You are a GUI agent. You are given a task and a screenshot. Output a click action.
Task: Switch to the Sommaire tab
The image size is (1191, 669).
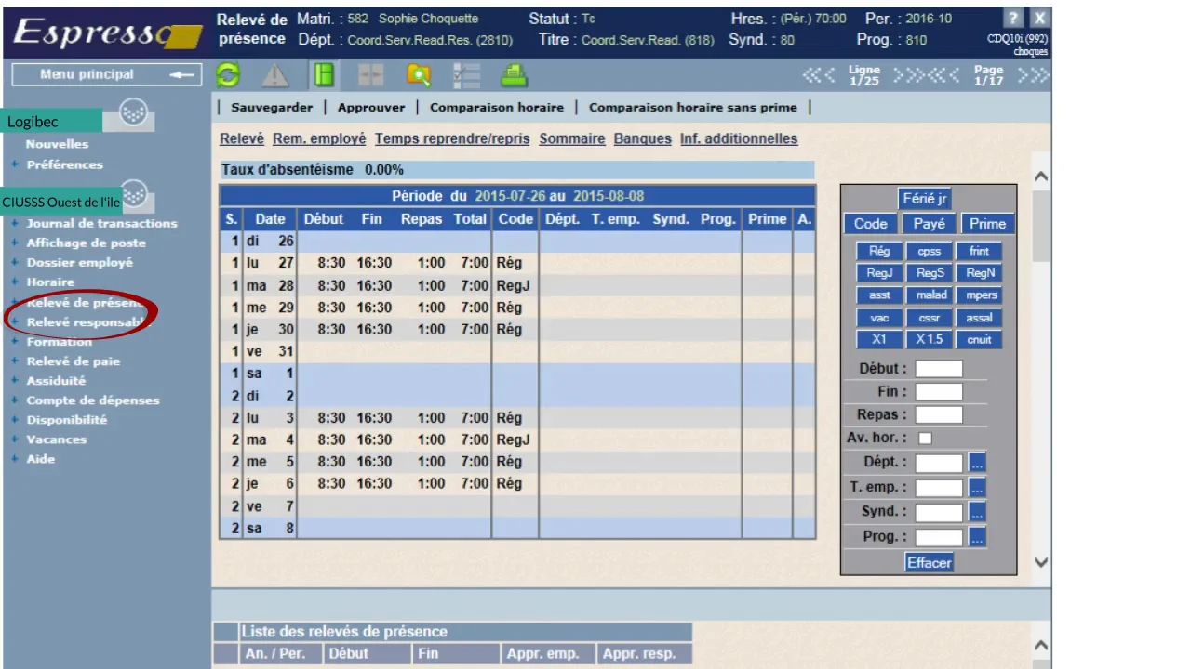coord(571,138)
